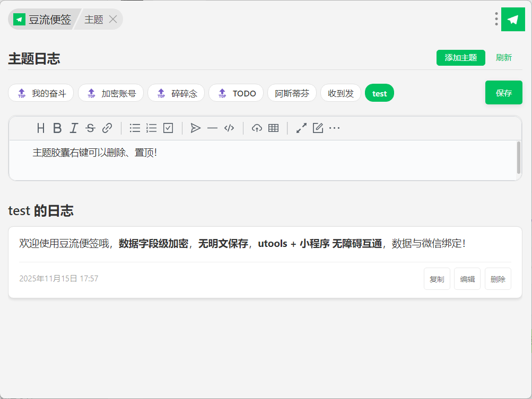Apply strikethrough formatting
This screenshot has width=532, height=399.
point(90,128)
